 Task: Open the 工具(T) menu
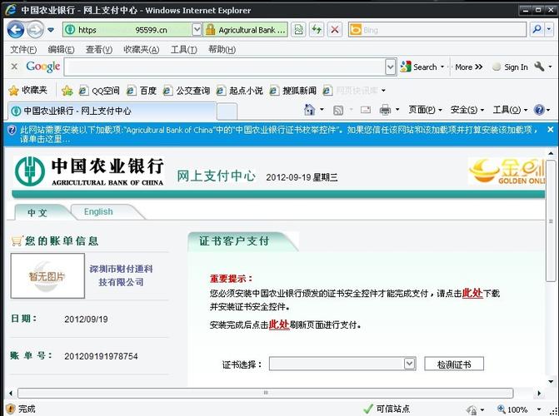point(183,50)
